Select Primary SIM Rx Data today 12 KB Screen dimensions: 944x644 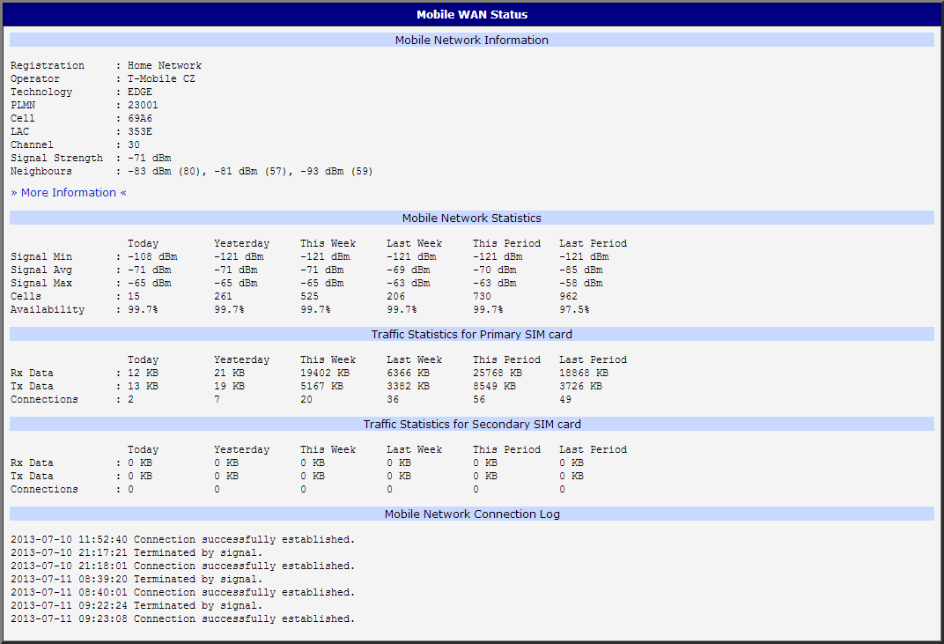[x=143, y=374]
